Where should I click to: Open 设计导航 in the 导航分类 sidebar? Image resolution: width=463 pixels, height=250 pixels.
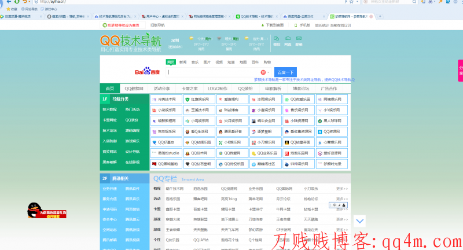[x=133, y=152]
